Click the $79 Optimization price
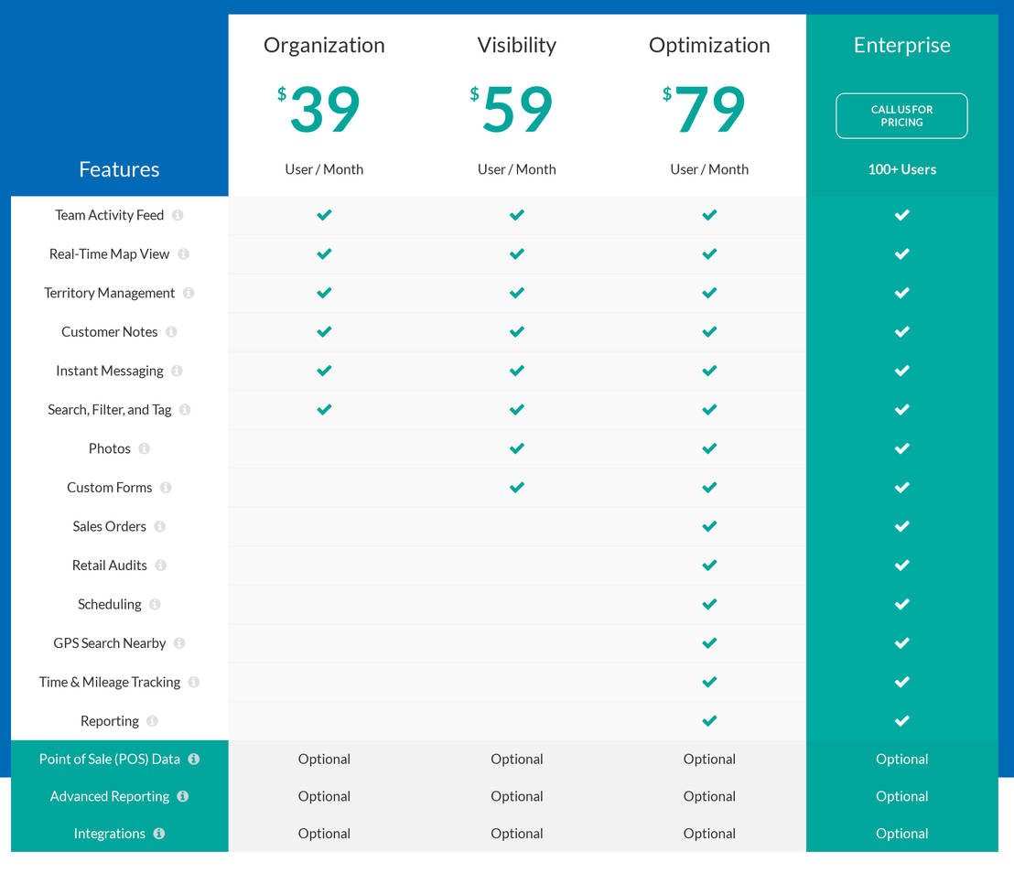The image size is (1014, 873). click(705, 109)
